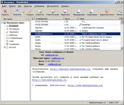Open the Исходящие outbox folder

click(x=14, y=29)
